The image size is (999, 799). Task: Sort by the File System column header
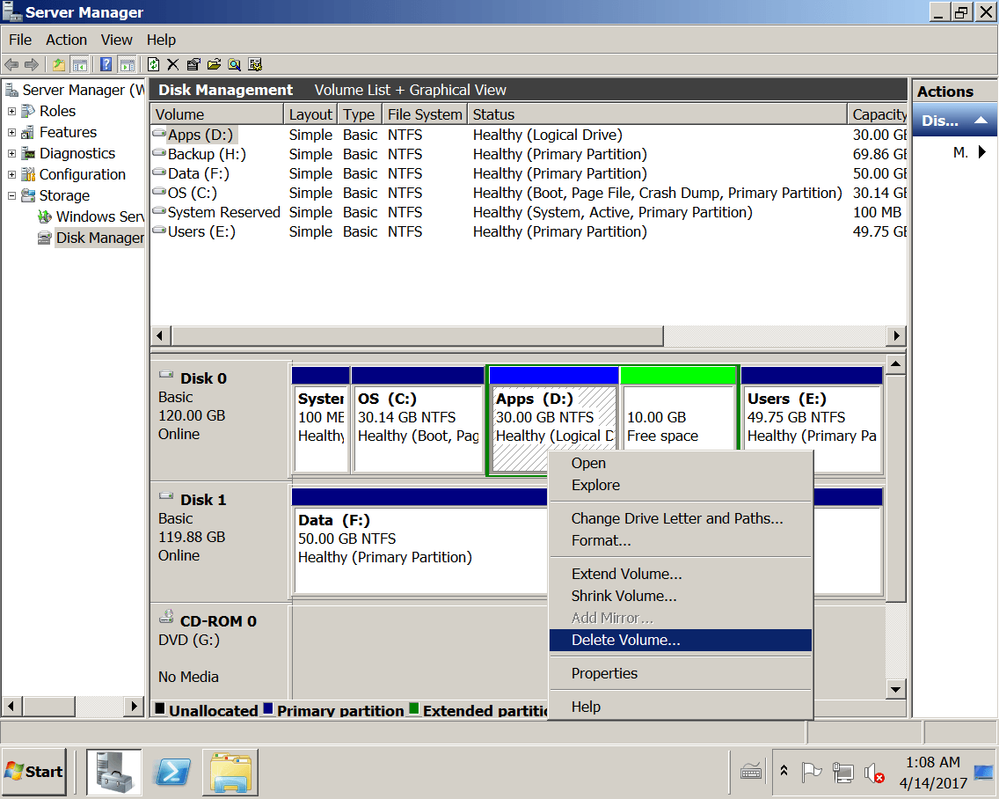point(425,114)
